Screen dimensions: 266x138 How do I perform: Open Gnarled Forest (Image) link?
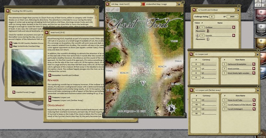click(x=14, y=92)
